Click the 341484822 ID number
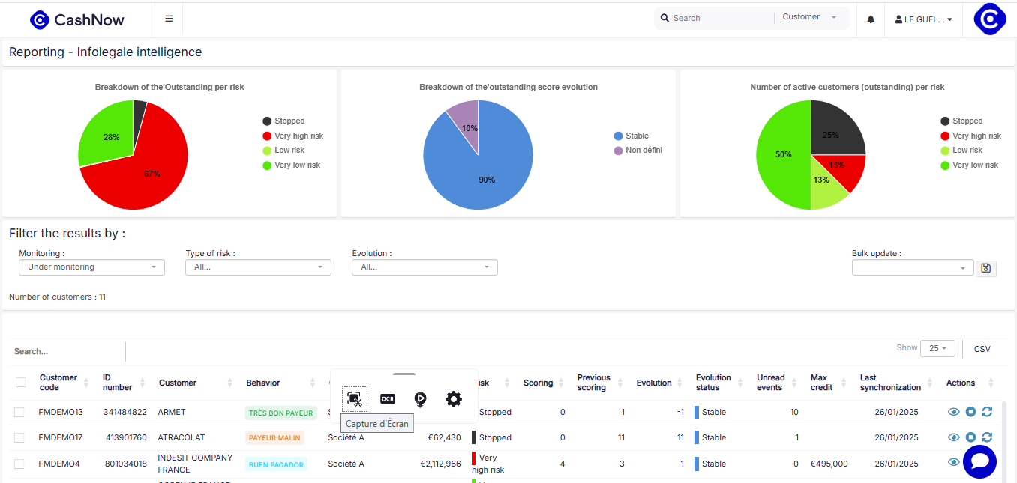 tap(125, 412)
